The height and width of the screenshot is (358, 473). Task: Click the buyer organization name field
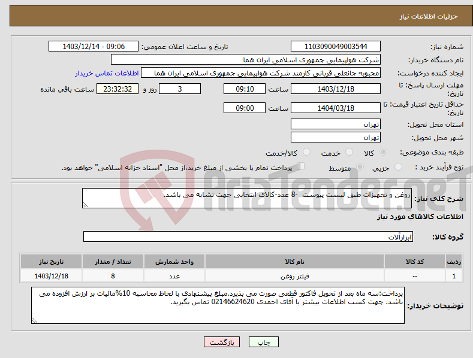[x=246, y=60]
